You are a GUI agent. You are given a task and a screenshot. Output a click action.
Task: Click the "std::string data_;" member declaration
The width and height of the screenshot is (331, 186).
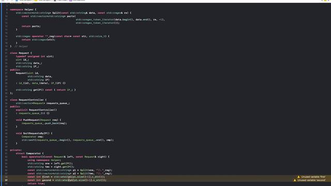29,63
